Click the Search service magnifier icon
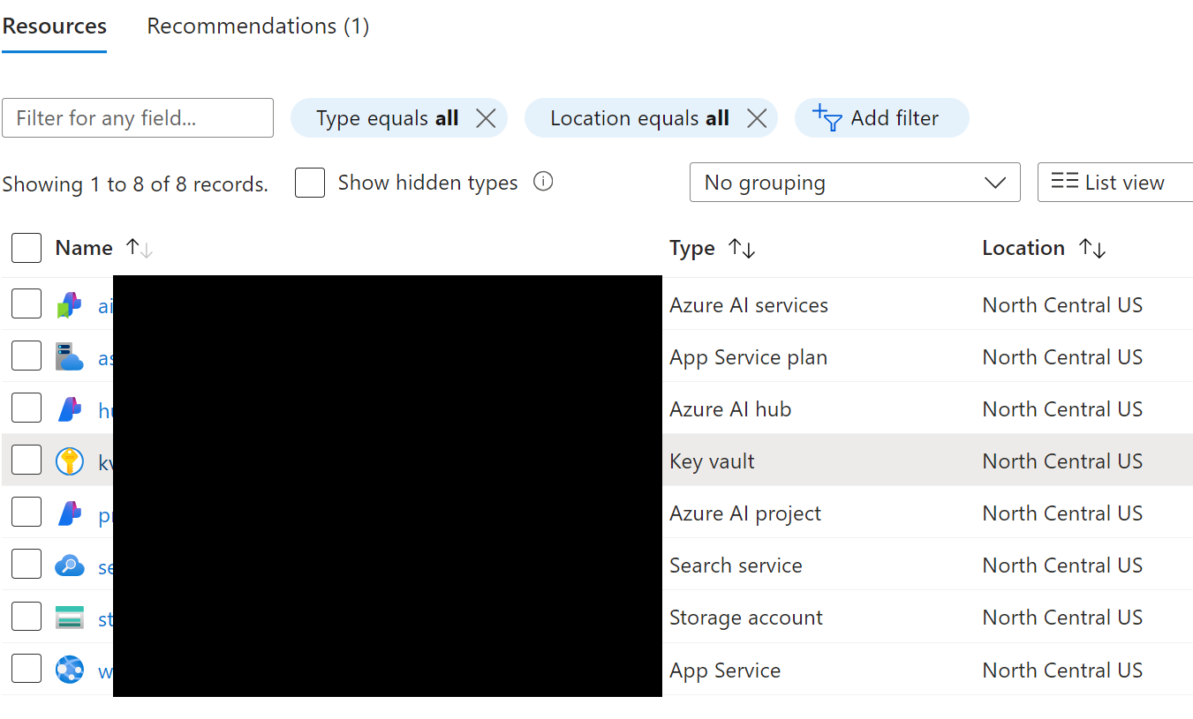 [x=71, y=565]
